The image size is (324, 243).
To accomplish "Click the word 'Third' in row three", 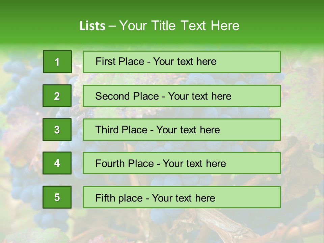I will [x=107, y=130].
